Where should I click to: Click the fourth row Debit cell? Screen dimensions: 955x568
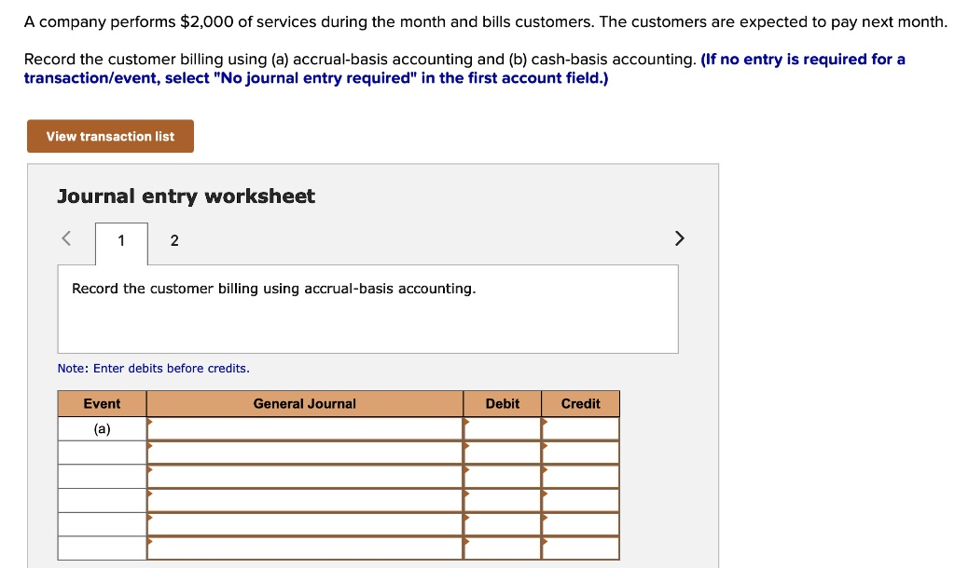503,500
